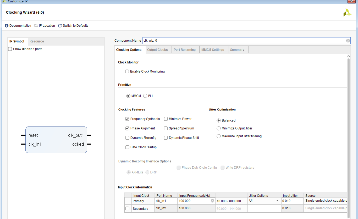The width and height of the screenshot is (358, 219).
Task: Click the Switch to Defaults refresh icon
Action: point(60,26)
